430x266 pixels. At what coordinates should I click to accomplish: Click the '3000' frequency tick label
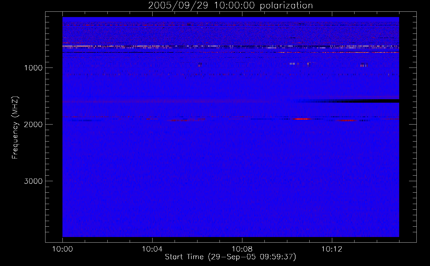(x=33, y=181)
